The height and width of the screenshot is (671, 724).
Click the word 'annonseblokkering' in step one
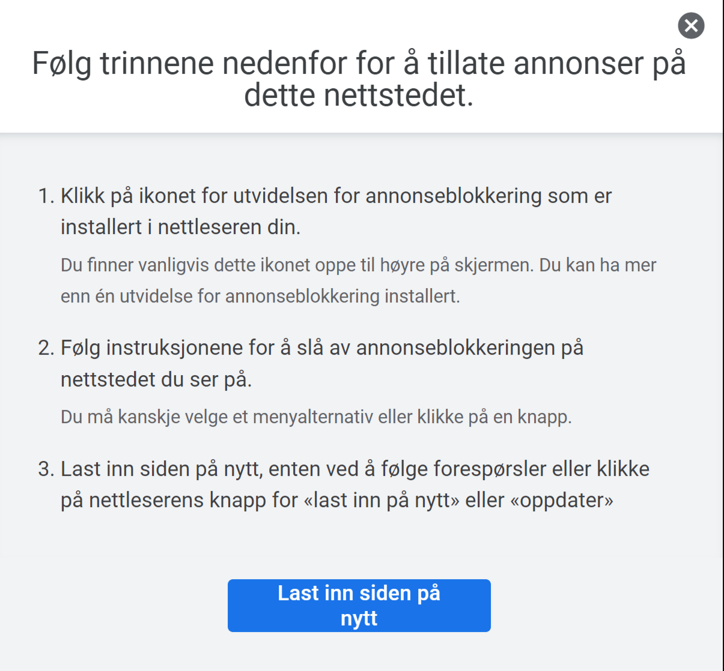point(454,196)
